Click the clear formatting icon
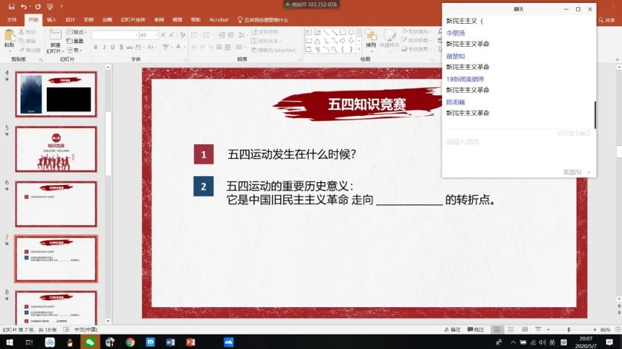This screenshot has width=622, height=349. (x=182, y=35)
